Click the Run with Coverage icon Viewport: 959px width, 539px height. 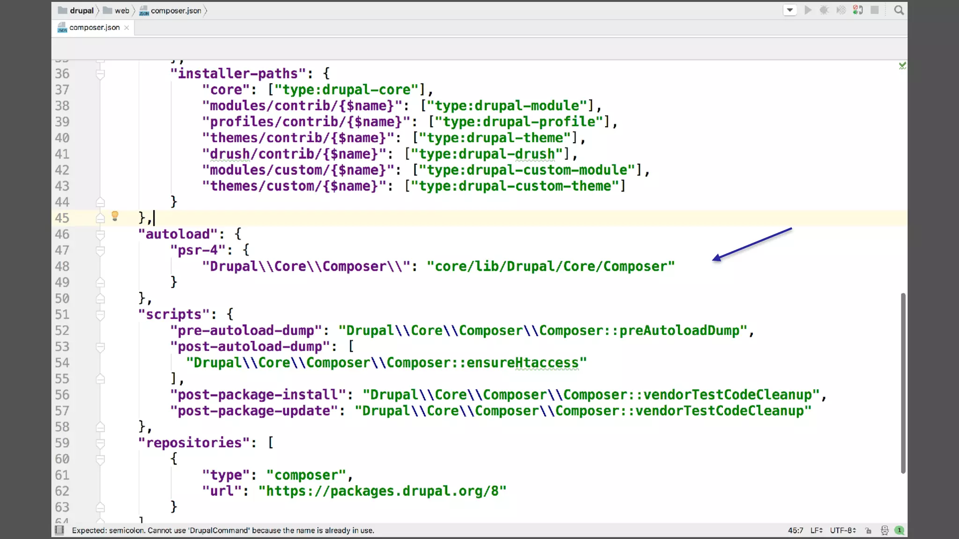coord(841,10)
